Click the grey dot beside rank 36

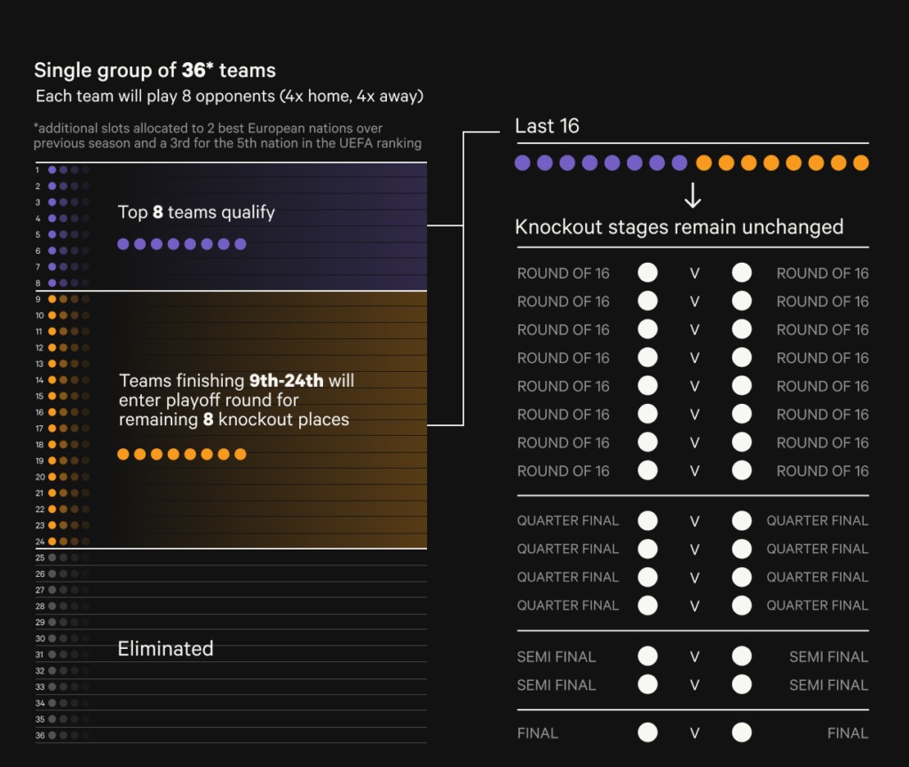pos(52,735)
